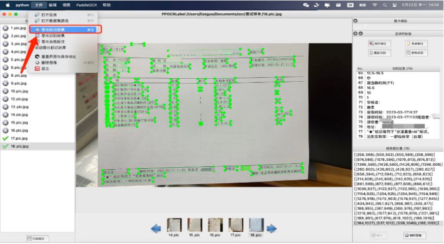Screen dimensions: 444x244
Task: Open the Spotlight search icon
Action: click(x=385, y=5)
